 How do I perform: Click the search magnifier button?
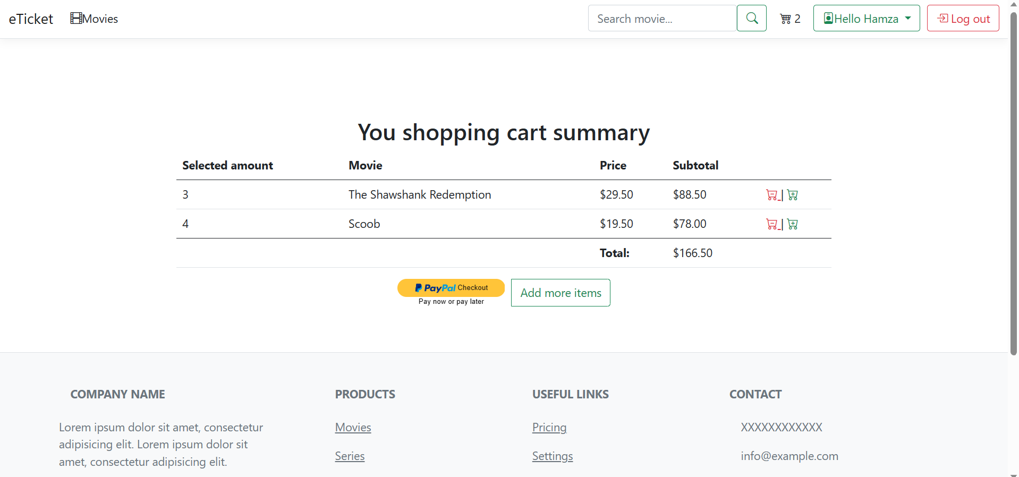(x=751, y=19)
